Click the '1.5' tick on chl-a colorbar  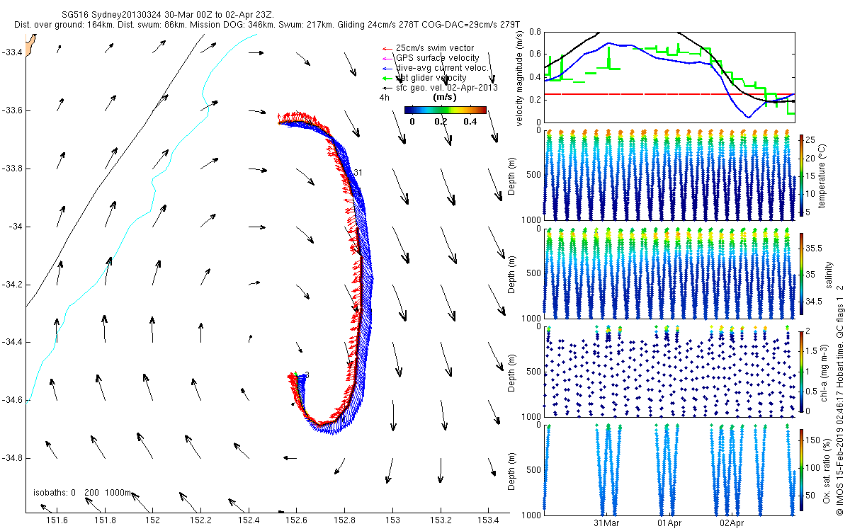tap(812, 351)
